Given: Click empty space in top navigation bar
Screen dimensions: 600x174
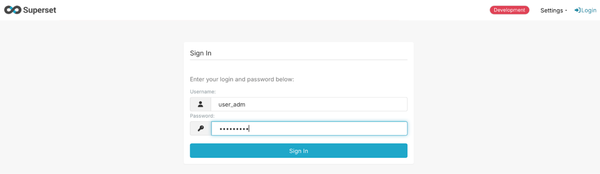Looking at the screenshot, I should 275,10.
